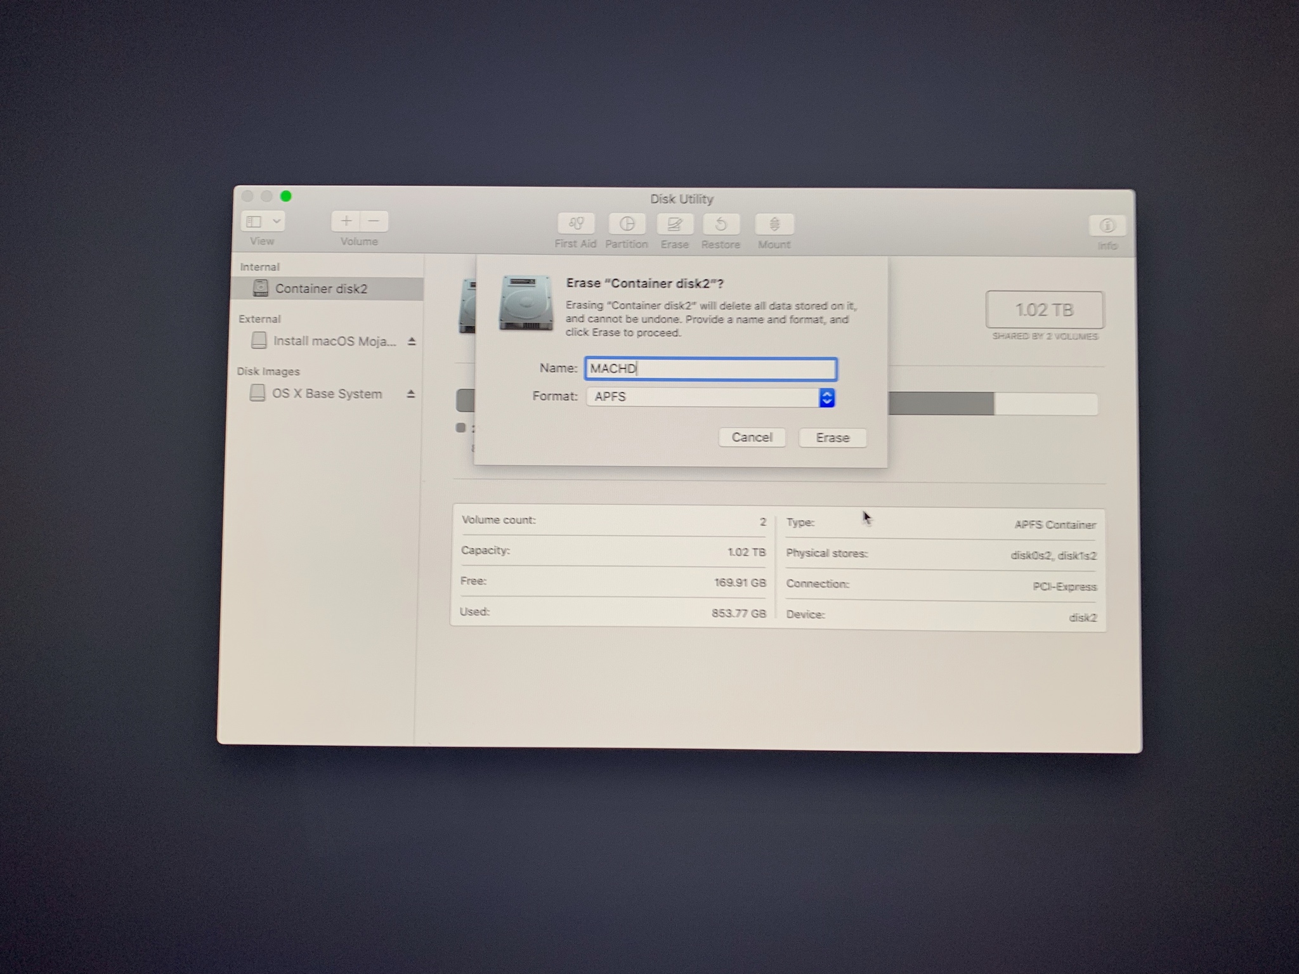Click the Mount toolbar icon
The width and height of the screenshot is (1299, 974).
coord(774,224)
